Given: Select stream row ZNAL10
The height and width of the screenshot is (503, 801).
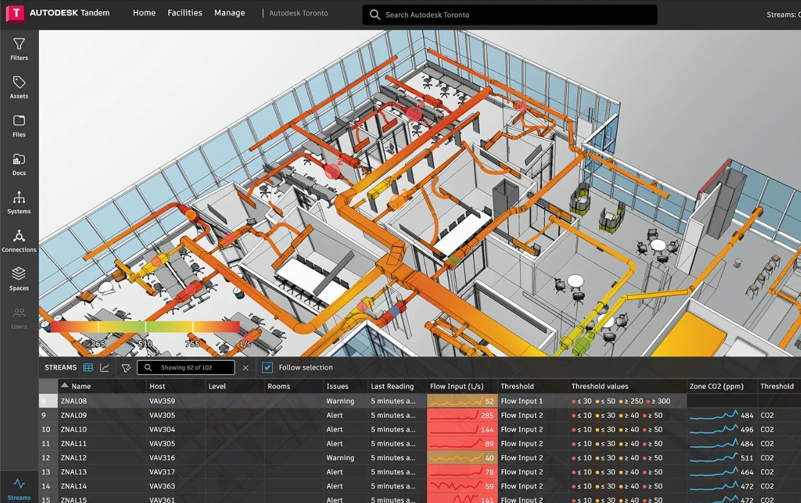Looking at the screenshot, I should point(419,430).
